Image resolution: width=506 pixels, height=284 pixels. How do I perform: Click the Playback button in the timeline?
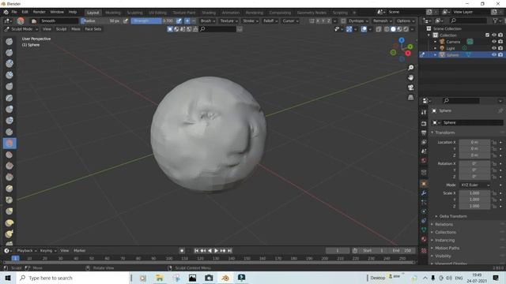(27, 251)
